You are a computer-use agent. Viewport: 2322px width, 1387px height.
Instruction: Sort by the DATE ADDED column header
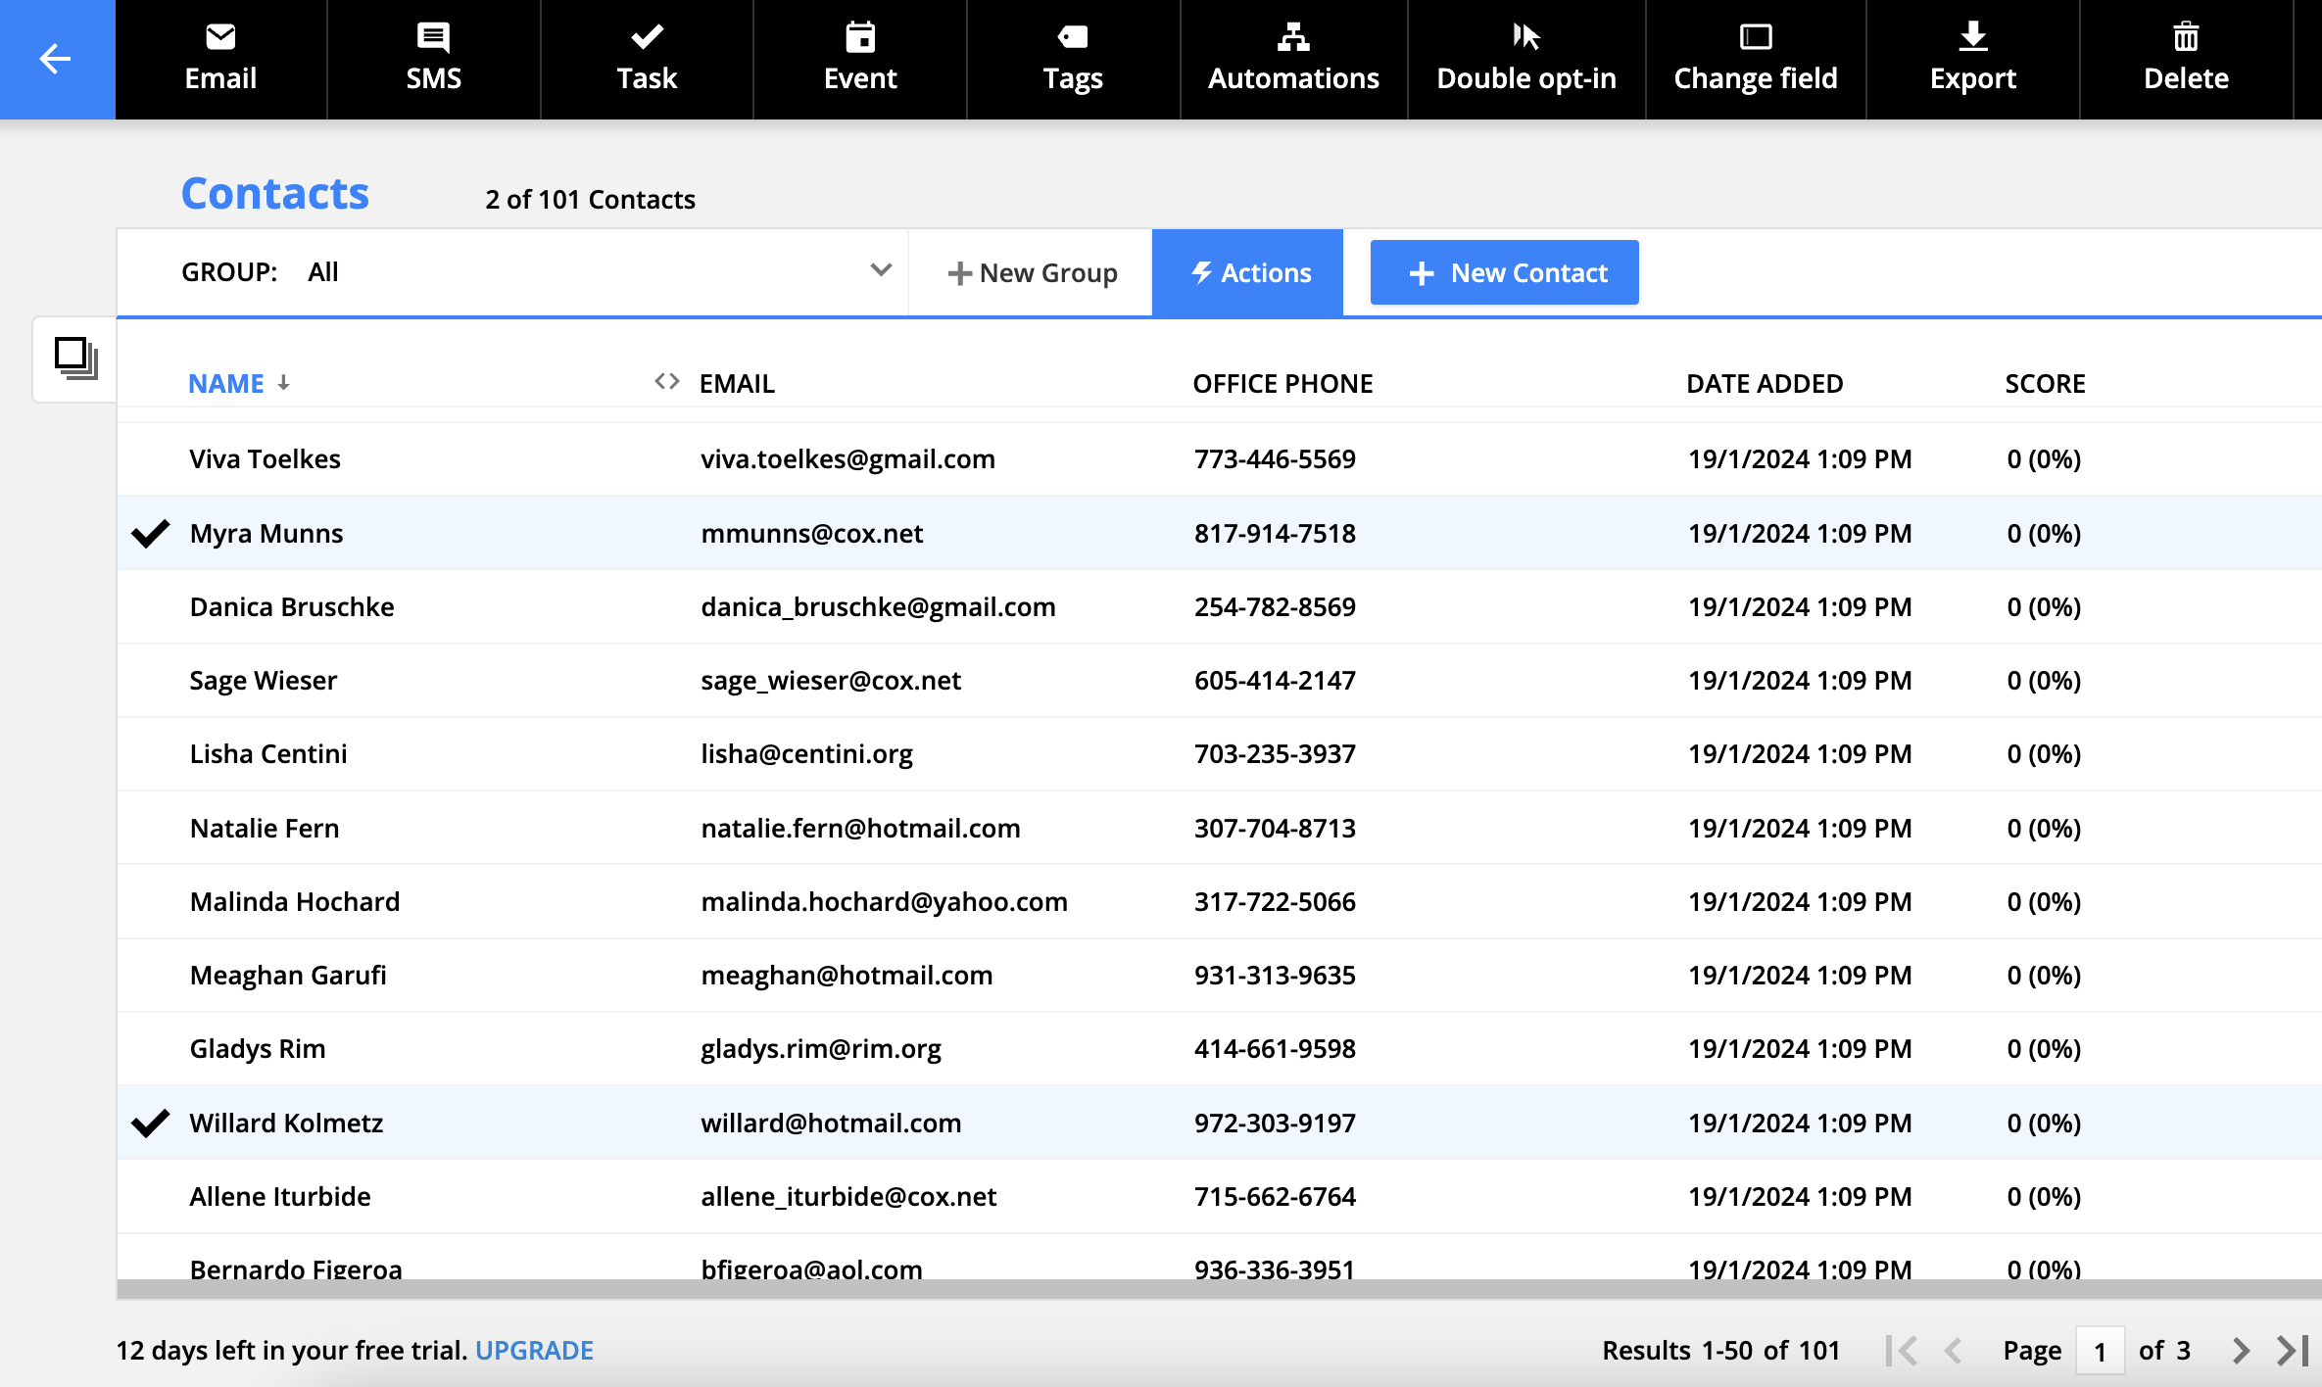point(1765,383)
